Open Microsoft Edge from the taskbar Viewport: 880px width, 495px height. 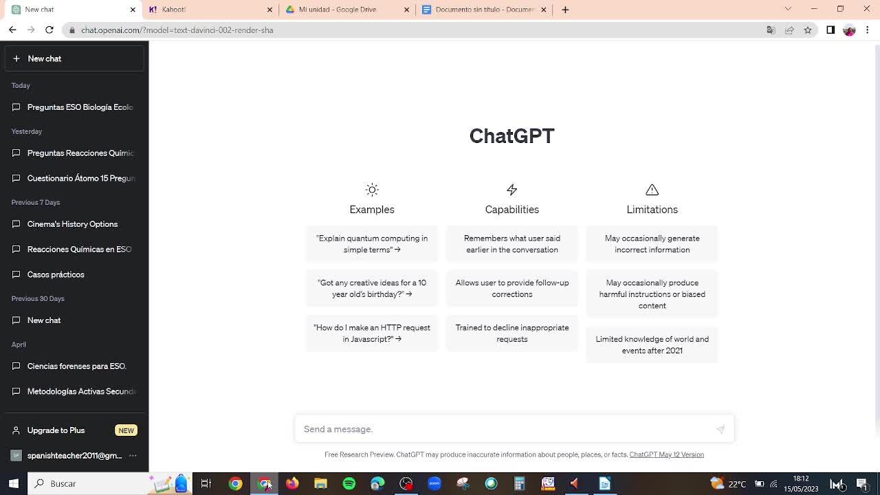pyautogui.click(x=377, y=483)
